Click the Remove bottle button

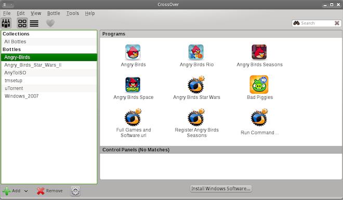50,191
